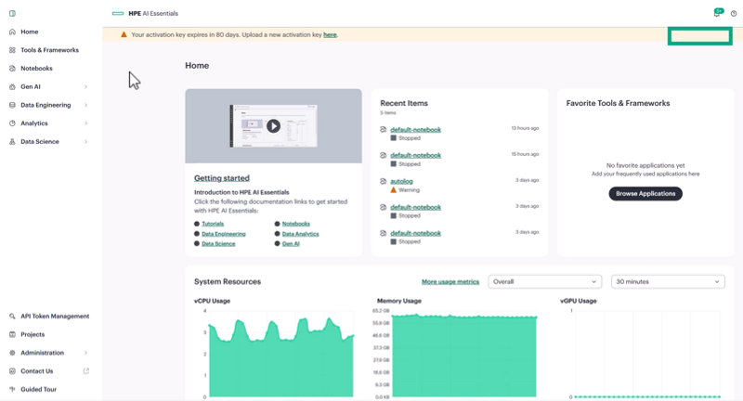This screenshot has height=401, width=743.
Task: Click the Gen AI sidebar icon
Action: [12, 86]
